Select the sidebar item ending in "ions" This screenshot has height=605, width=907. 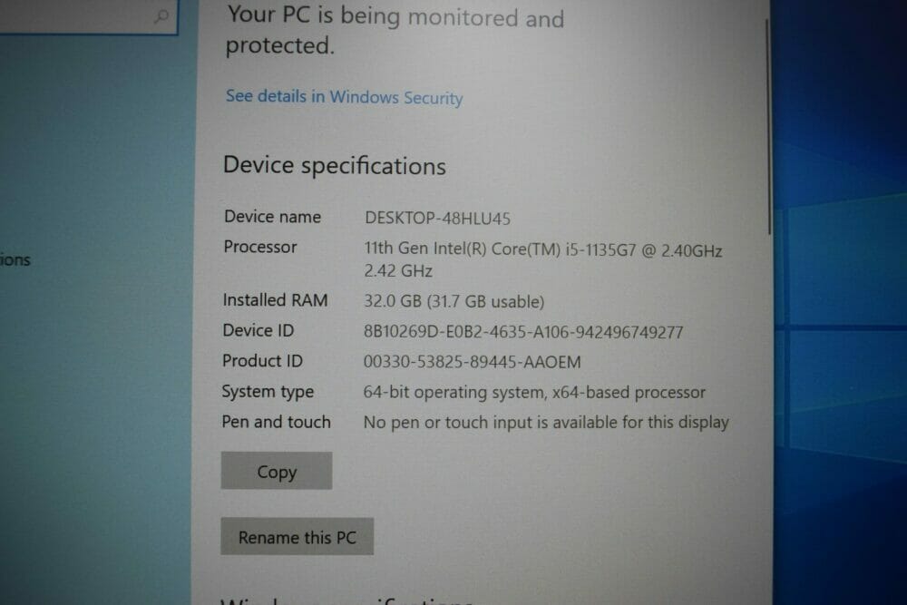15,259
